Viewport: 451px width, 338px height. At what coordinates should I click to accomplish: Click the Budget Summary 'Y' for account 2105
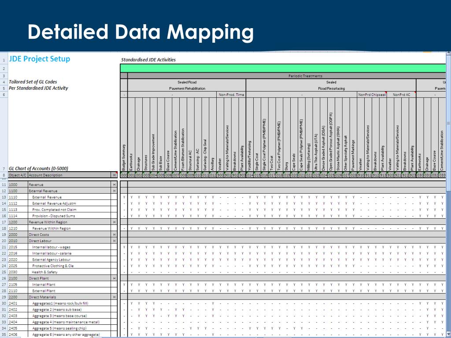pyautogui.click(x=124, y=285)
